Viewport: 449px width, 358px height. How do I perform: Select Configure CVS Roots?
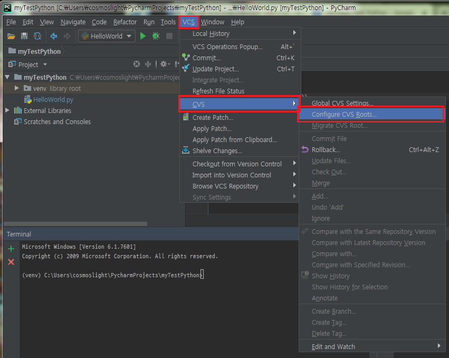point(371,115)
